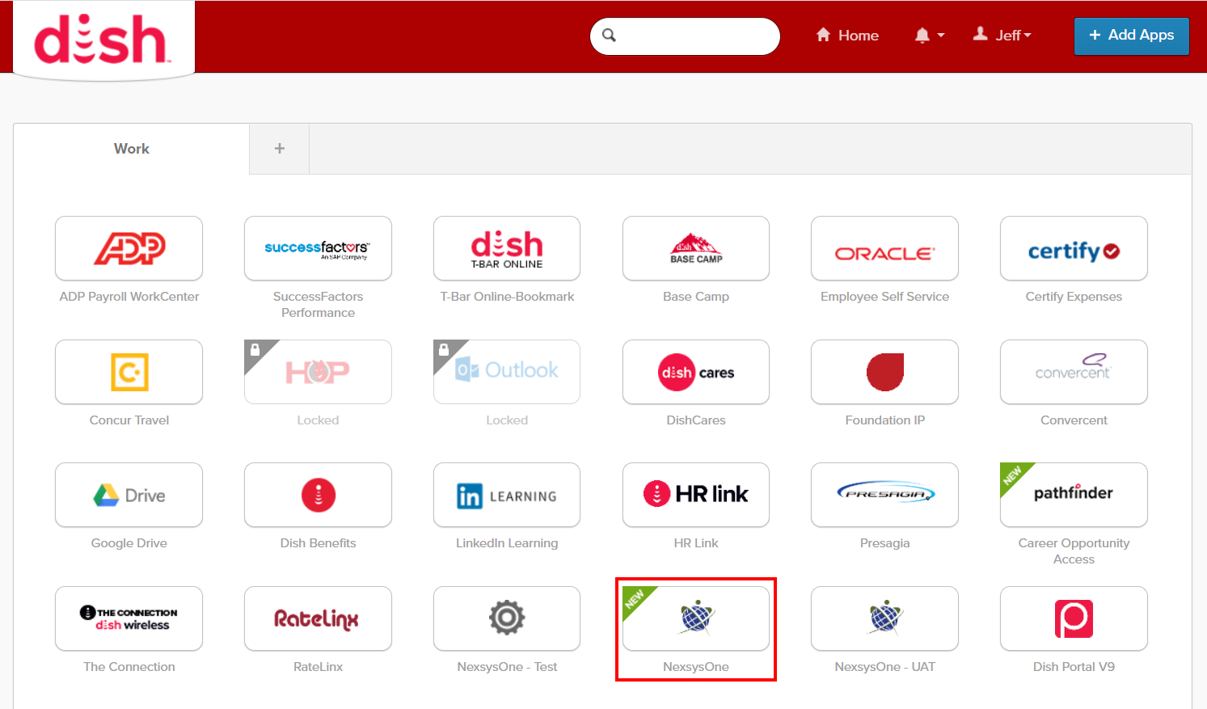Screen dimensions: 1207x709
Task: Click the 'LinkedIn Learning' label
Action: (507, 543)
